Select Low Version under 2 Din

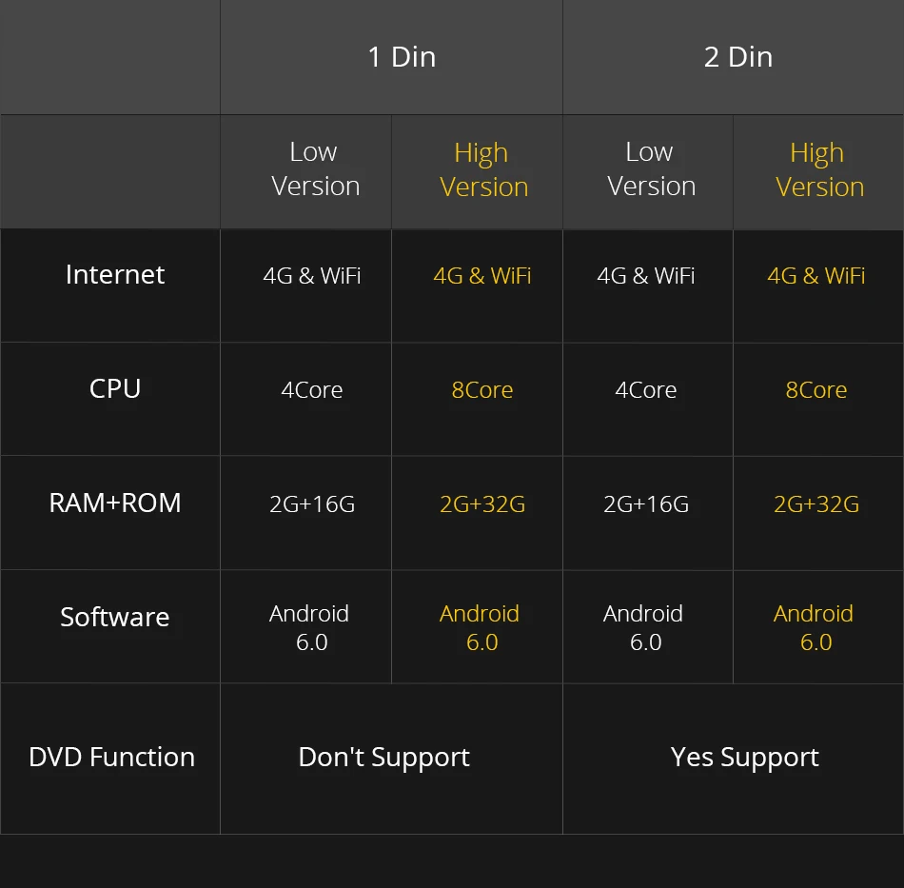click(x=651, y=169)
